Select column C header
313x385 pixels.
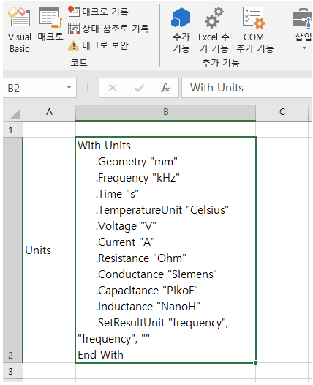[x=282, y=113]
